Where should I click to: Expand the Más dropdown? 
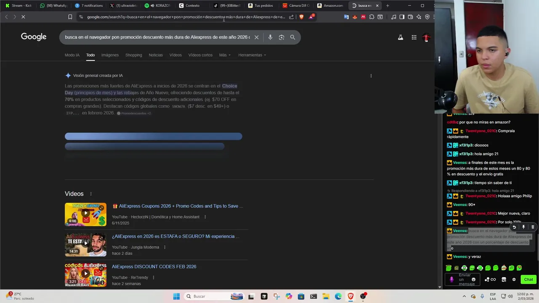225,55
